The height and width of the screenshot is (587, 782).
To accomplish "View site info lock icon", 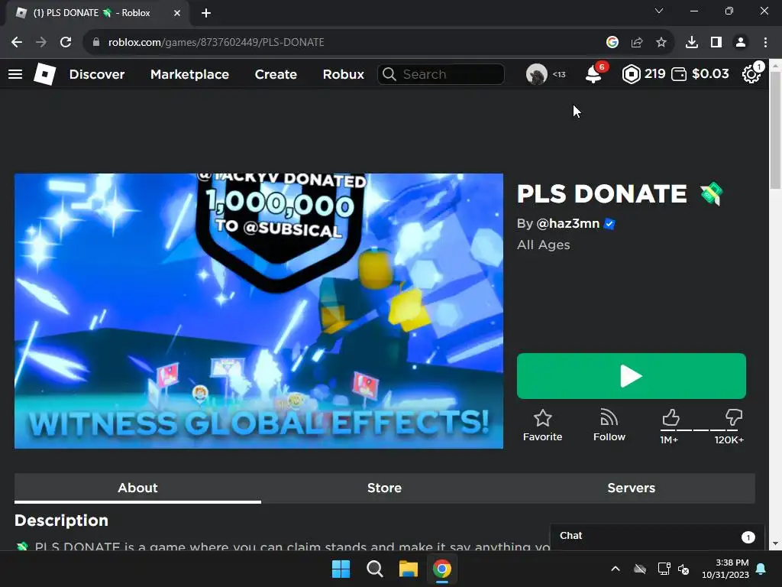I will point(96,42).
